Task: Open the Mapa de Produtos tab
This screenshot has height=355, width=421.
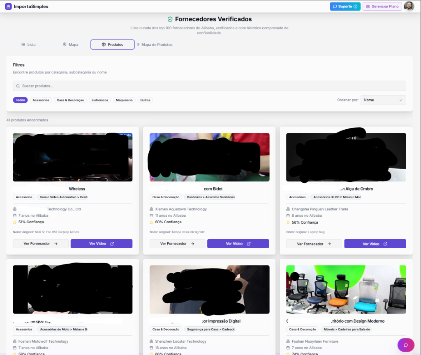Action: (x=155, y=44)
